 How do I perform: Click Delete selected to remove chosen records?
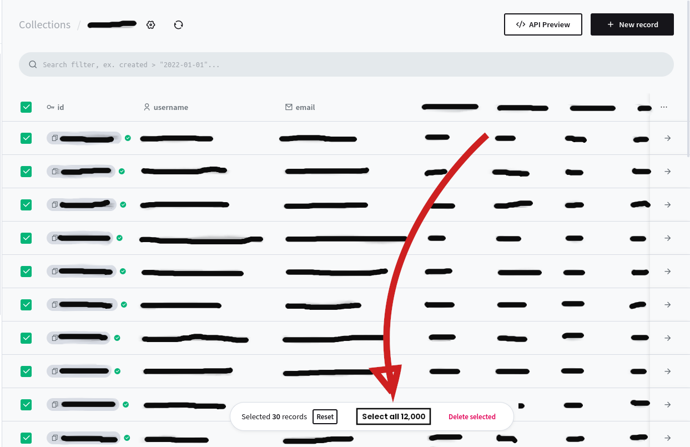pos(472,416)
